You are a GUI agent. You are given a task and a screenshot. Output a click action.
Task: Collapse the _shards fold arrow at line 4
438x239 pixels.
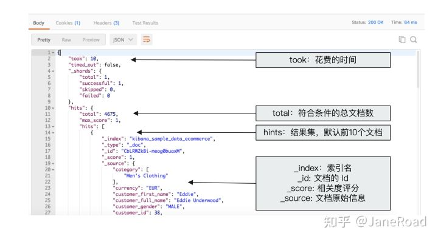[x=53, y=71]
